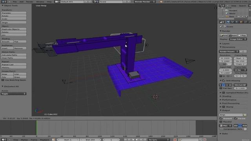Open the File menu
The width and height of the screenshot is (251, 141).
(15, 2)
